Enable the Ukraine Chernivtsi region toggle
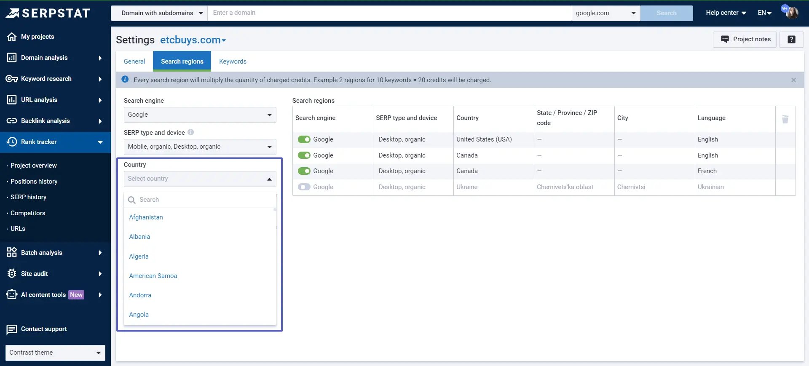Image resolution: width=809 pixels, height=366 pixels. [x=304, y=187]
